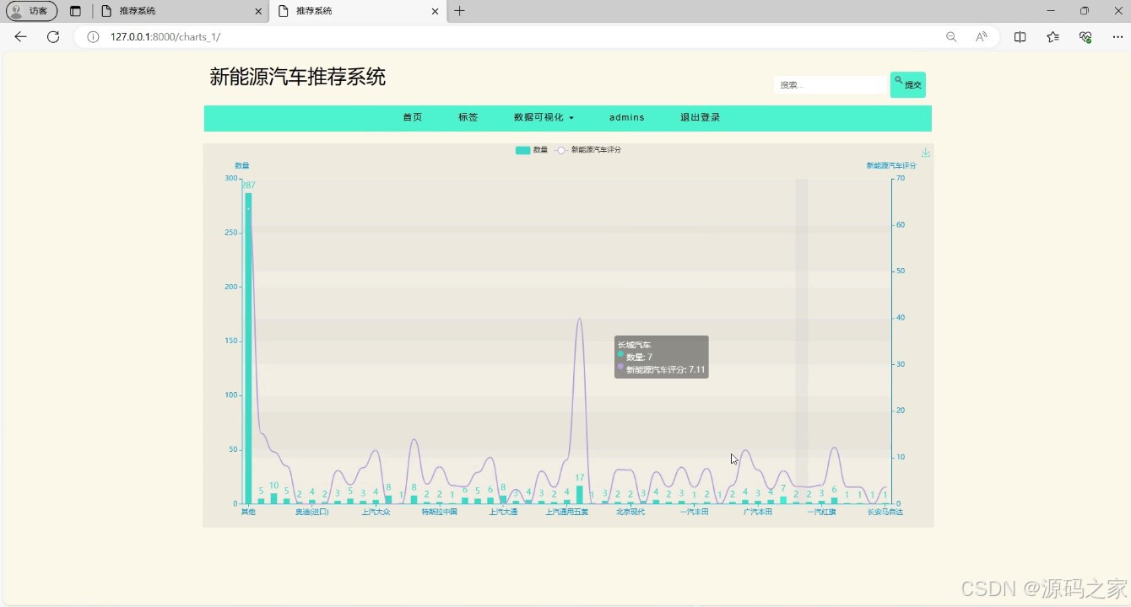This screenshot has width=1131, height=607.
Task: Start Read aloud from address bar
Action: pyautogui.click(x=981, y=37)
